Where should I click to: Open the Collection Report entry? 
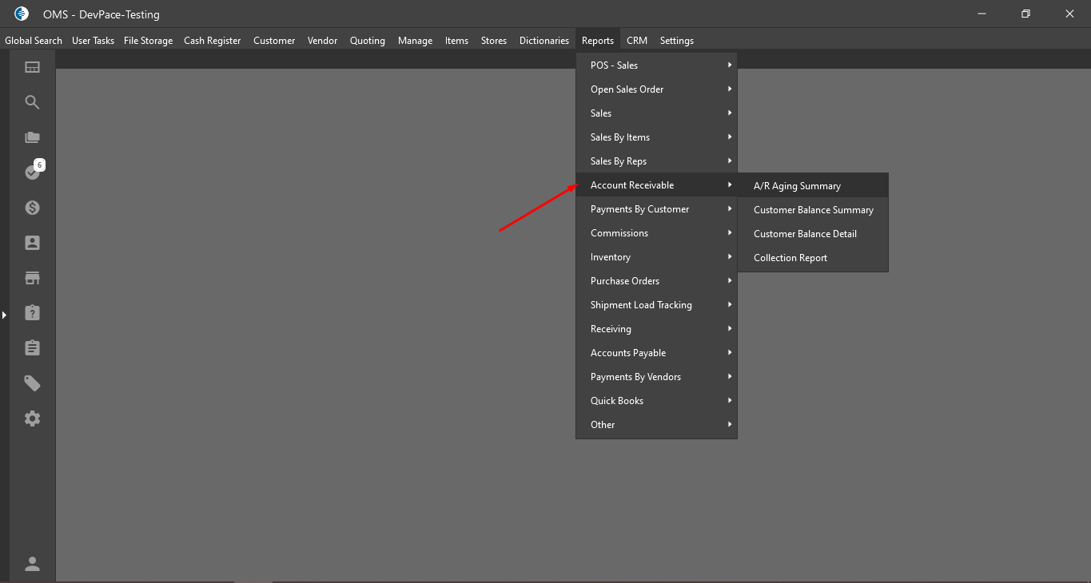tap(790, 258)
